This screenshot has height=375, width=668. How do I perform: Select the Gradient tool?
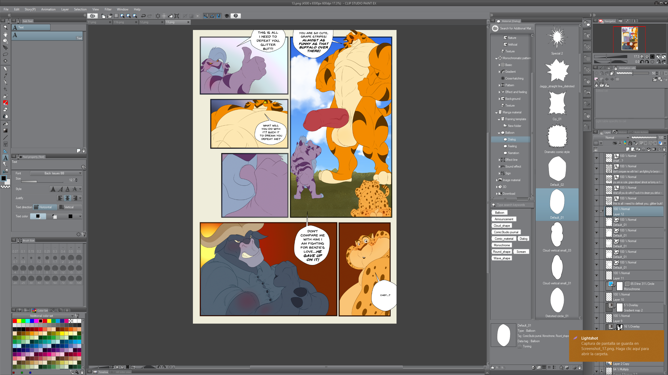[x=5, y=131]
